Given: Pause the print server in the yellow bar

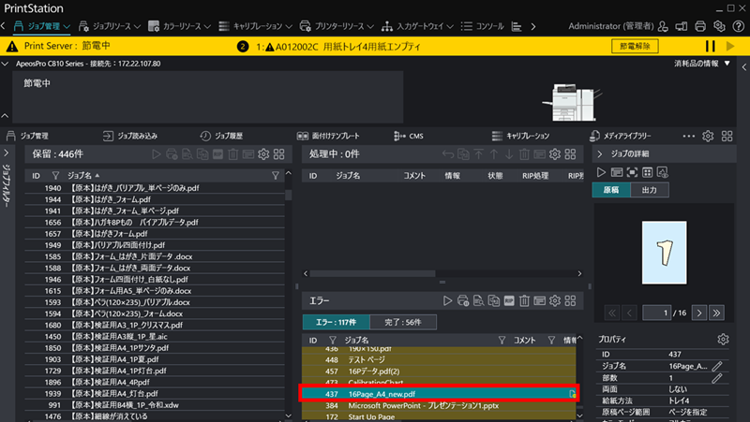Looking at the screenshot, I should [709, 46].
